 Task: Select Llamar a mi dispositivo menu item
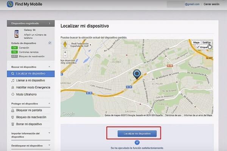[31, 80]
